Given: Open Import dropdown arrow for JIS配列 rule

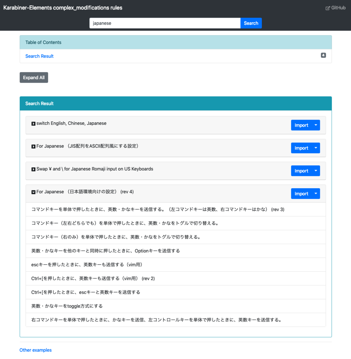Looking at the screenshot, I should (x=316, y=148).
